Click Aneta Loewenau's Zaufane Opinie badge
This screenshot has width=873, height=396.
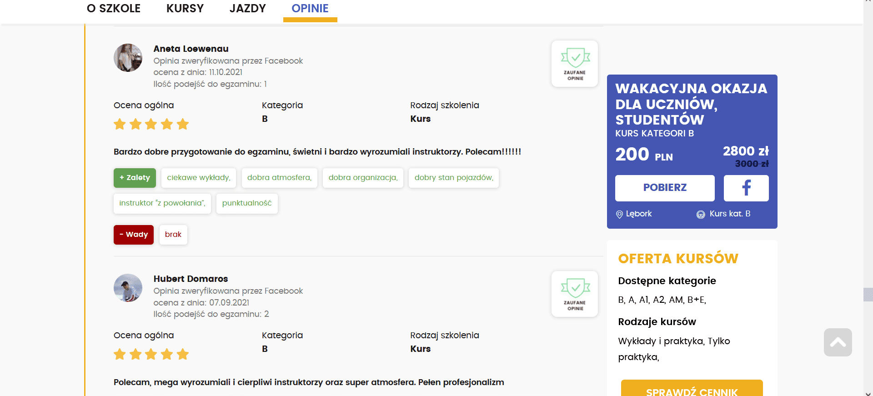pyautogui.click(x=575, y=64)
